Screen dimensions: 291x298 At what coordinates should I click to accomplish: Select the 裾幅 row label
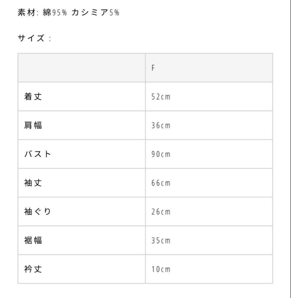point(33,241)
